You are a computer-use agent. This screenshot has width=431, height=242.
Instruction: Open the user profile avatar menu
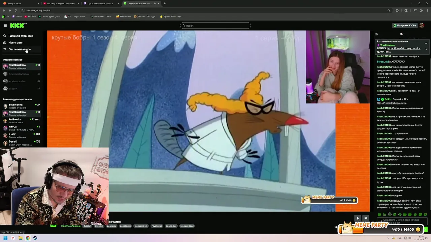[422, 25]
